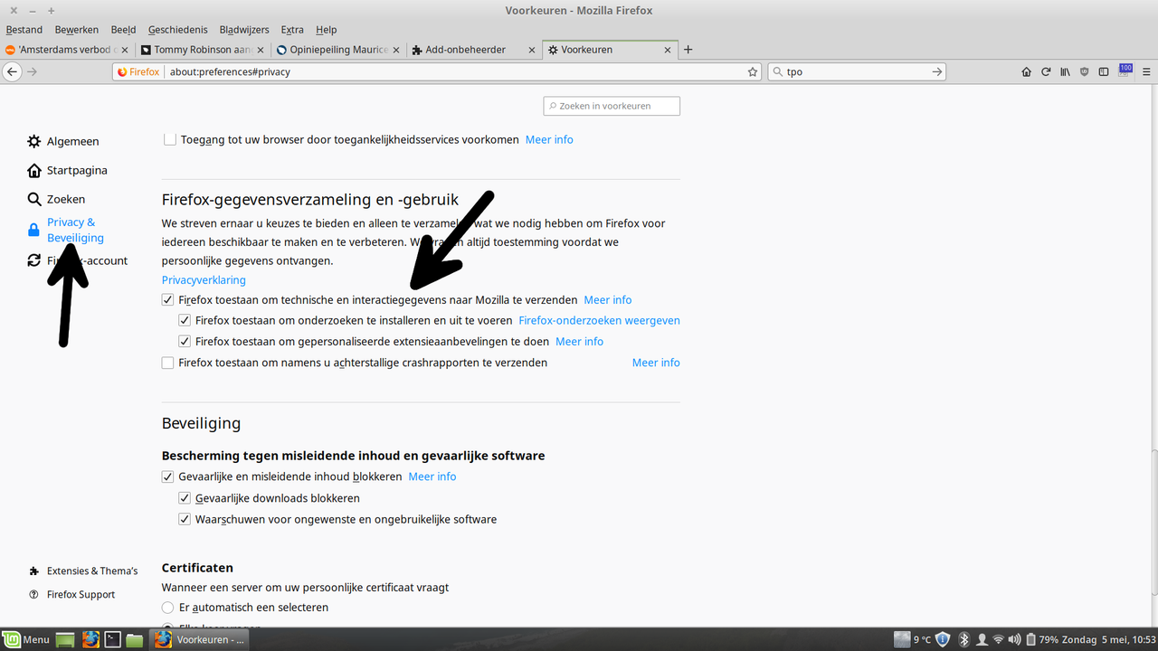
Task: Open the Geschiedenis menu
Action: (x=176, y=30)
